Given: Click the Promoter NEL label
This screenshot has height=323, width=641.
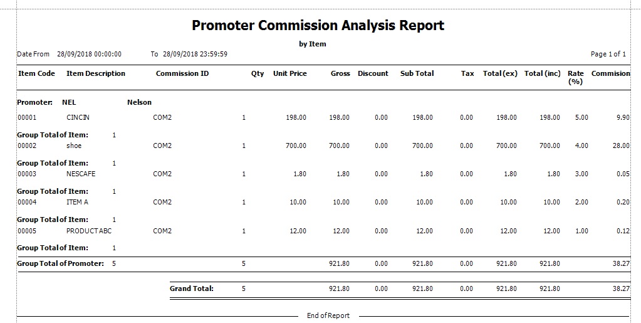Looking at the screenshot, I should coord(68,102).
